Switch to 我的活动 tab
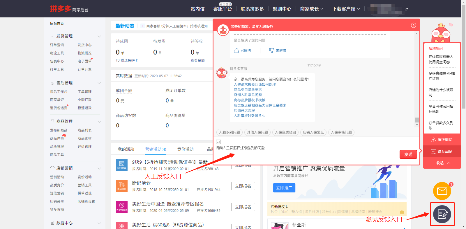Viewport: 466px width, 229px height. coord(126,149)
